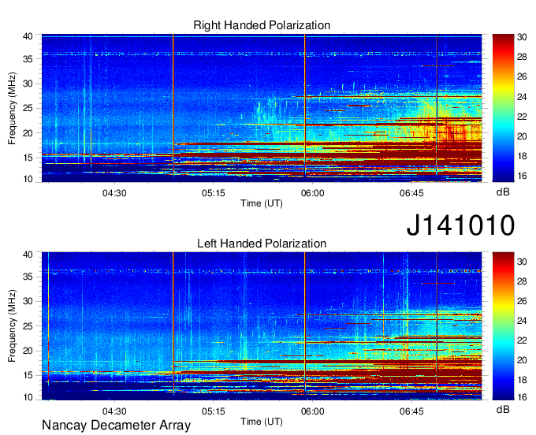
Task: Click the Left Handed spectrogram image
Action: coord(262,326)
